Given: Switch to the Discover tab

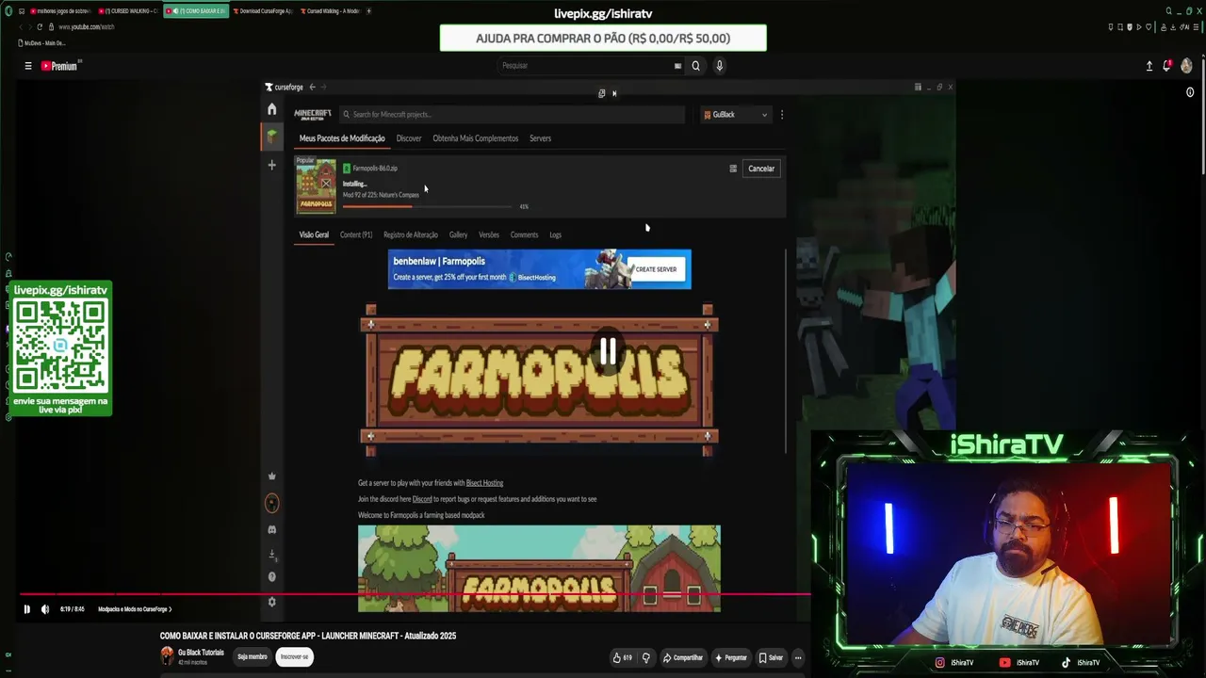Looking at the screenshot, I should click(409, 138).
